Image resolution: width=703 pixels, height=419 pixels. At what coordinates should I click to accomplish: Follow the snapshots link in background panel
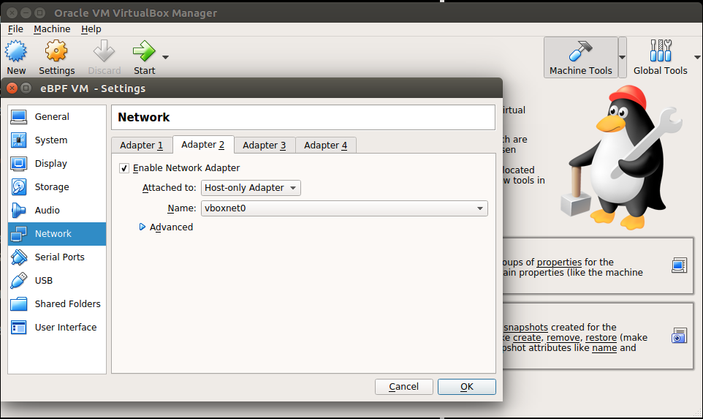coord(525,327)
